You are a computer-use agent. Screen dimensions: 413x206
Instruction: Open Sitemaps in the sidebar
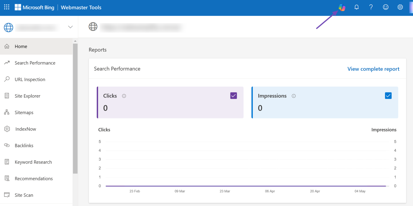24,113
